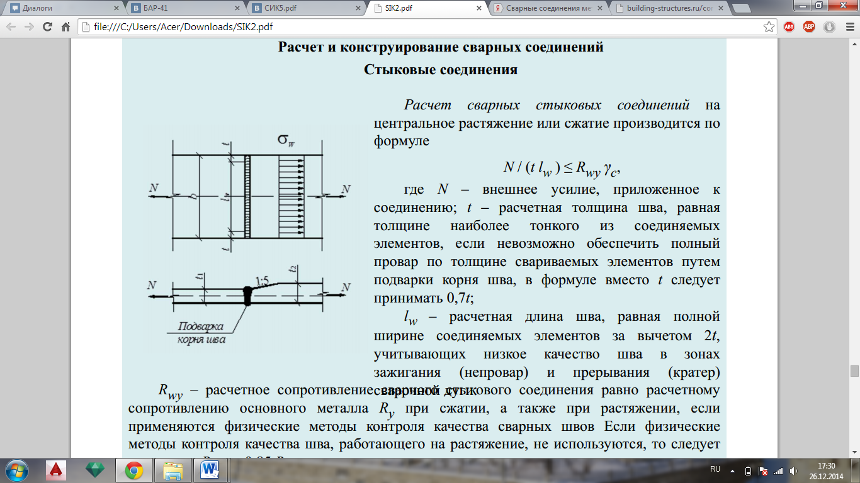Open the battery power tray icon
The image size is (860, 483).
point(748,470)
